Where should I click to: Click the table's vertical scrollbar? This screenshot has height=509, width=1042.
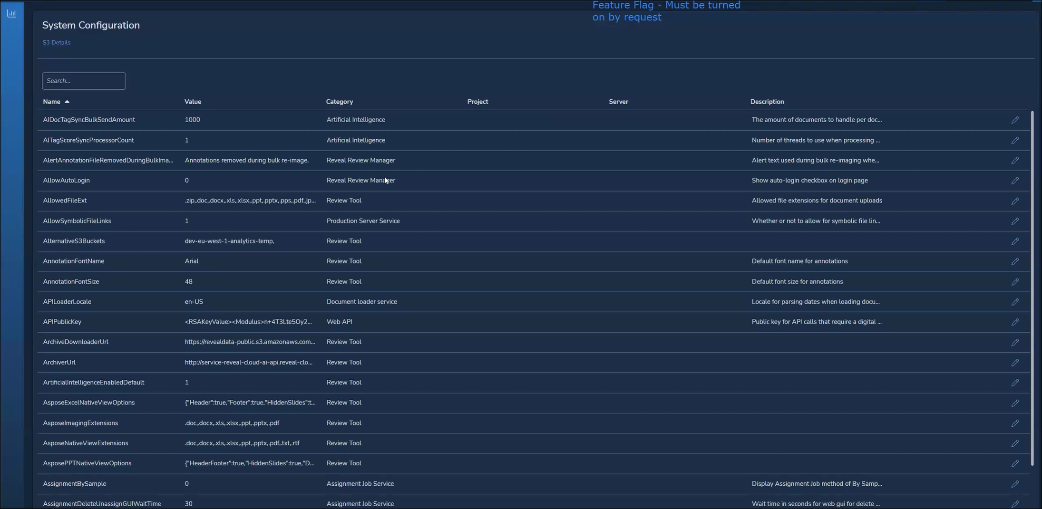coord(1032,288)
